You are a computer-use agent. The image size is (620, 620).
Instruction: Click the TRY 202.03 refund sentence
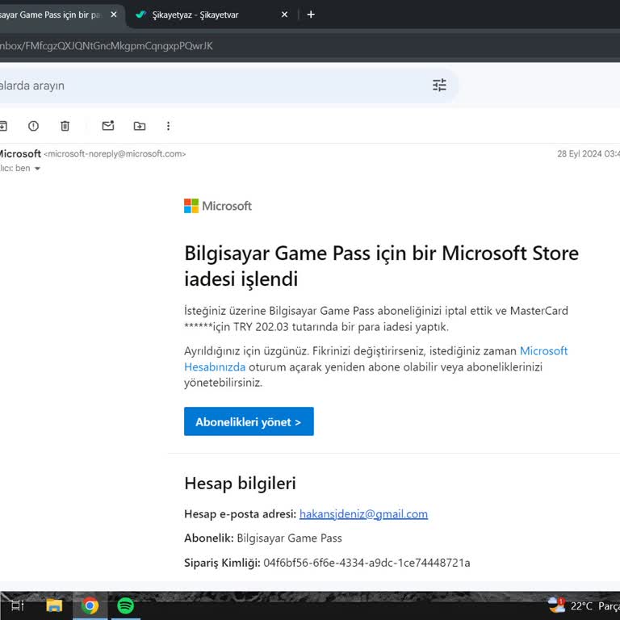376,319
